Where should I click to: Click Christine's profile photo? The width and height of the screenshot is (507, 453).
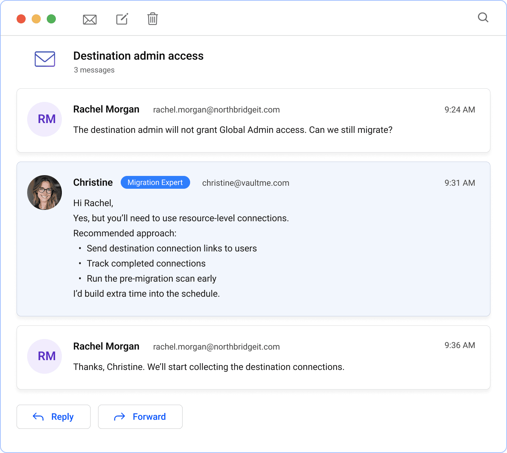45,193
